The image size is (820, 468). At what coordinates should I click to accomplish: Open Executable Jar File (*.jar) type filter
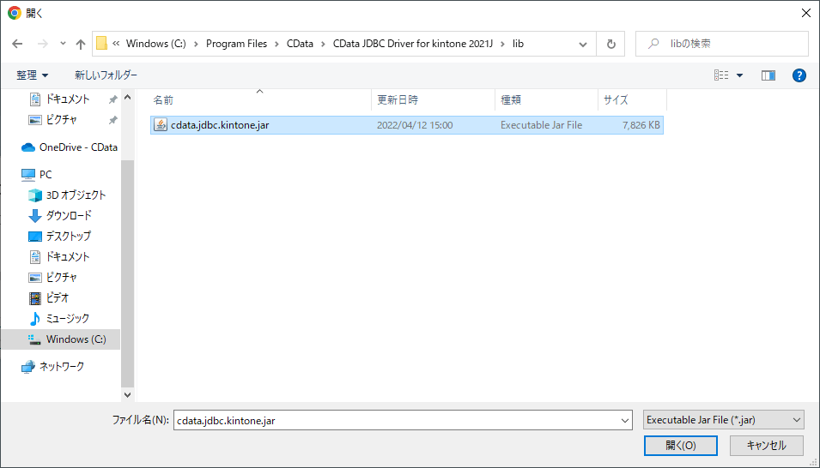coord(723,420)
